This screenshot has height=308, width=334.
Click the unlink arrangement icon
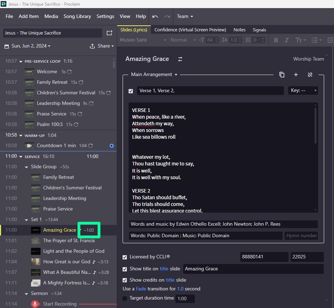tap(310, 75)
